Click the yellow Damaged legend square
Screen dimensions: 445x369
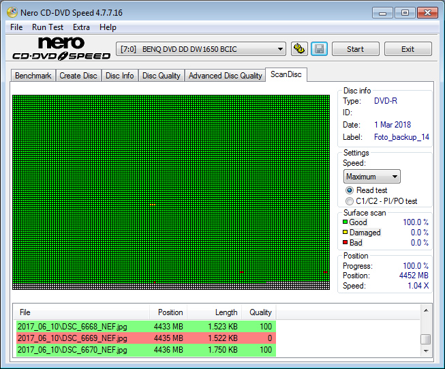(x=345, y=232)
